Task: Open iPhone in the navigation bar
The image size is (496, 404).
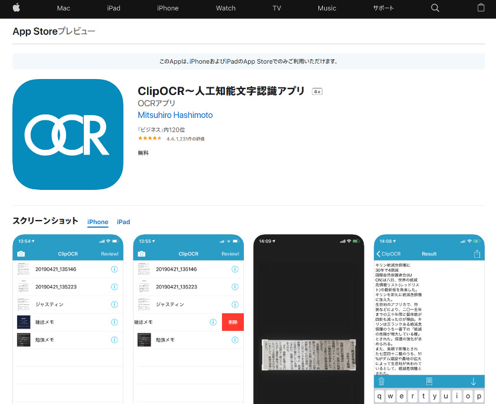Action: click(168, 8)
